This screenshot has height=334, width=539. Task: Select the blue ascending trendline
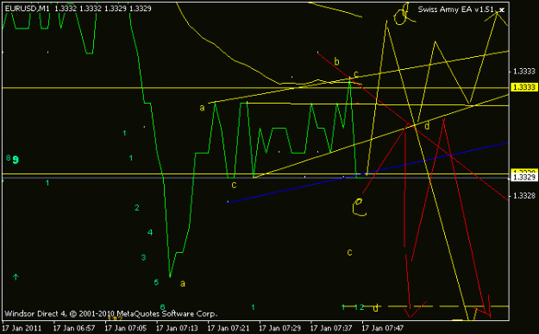pyautogui.click(x=367, y=172)
